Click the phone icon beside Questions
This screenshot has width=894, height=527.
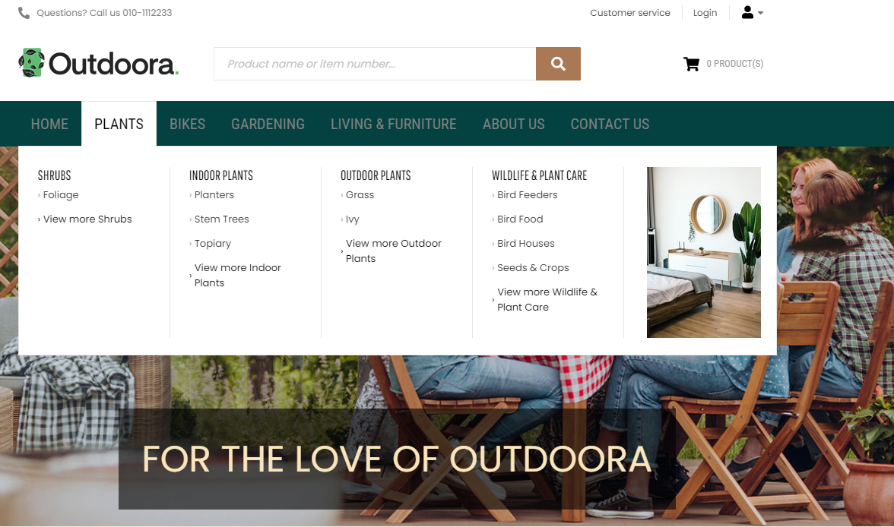point(24,13)
